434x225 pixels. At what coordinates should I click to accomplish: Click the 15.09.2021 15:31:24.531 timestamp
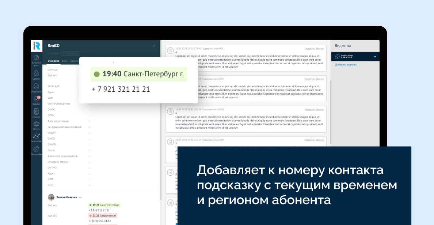188,110
